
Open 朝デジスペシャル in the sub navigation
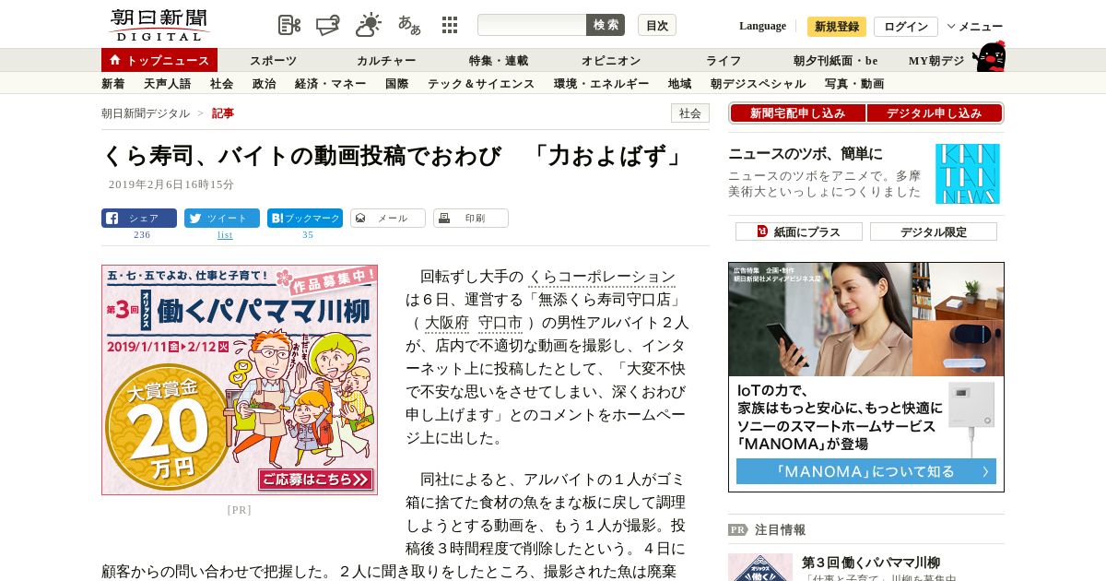[759, 84]
